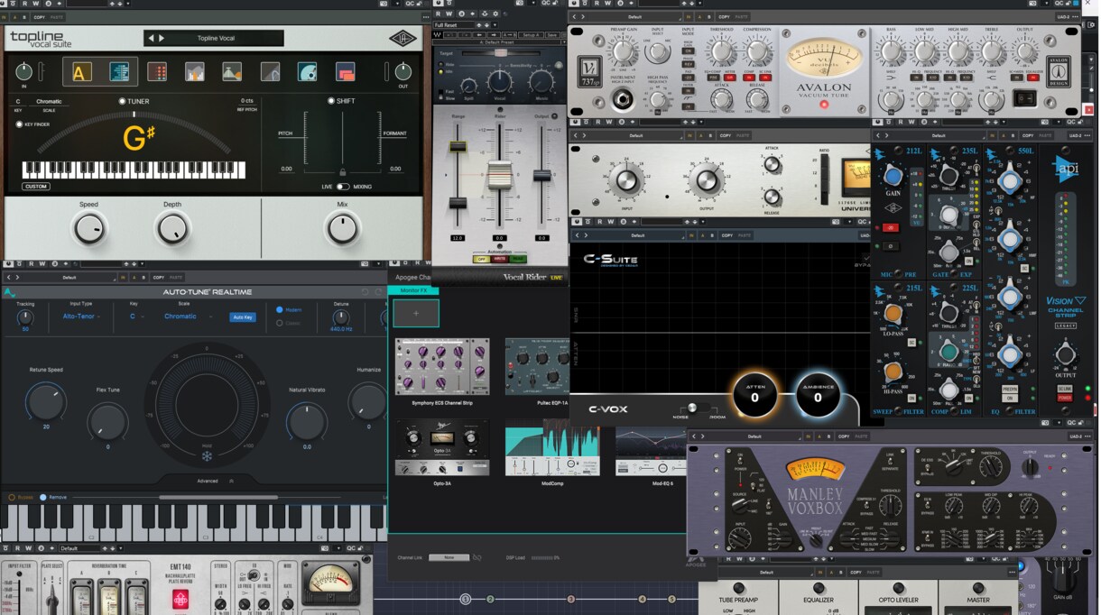The image size is (1101, 615).
Task: Open the Input Type Alto-Tenor dropdown
Action: coord(81,317)
